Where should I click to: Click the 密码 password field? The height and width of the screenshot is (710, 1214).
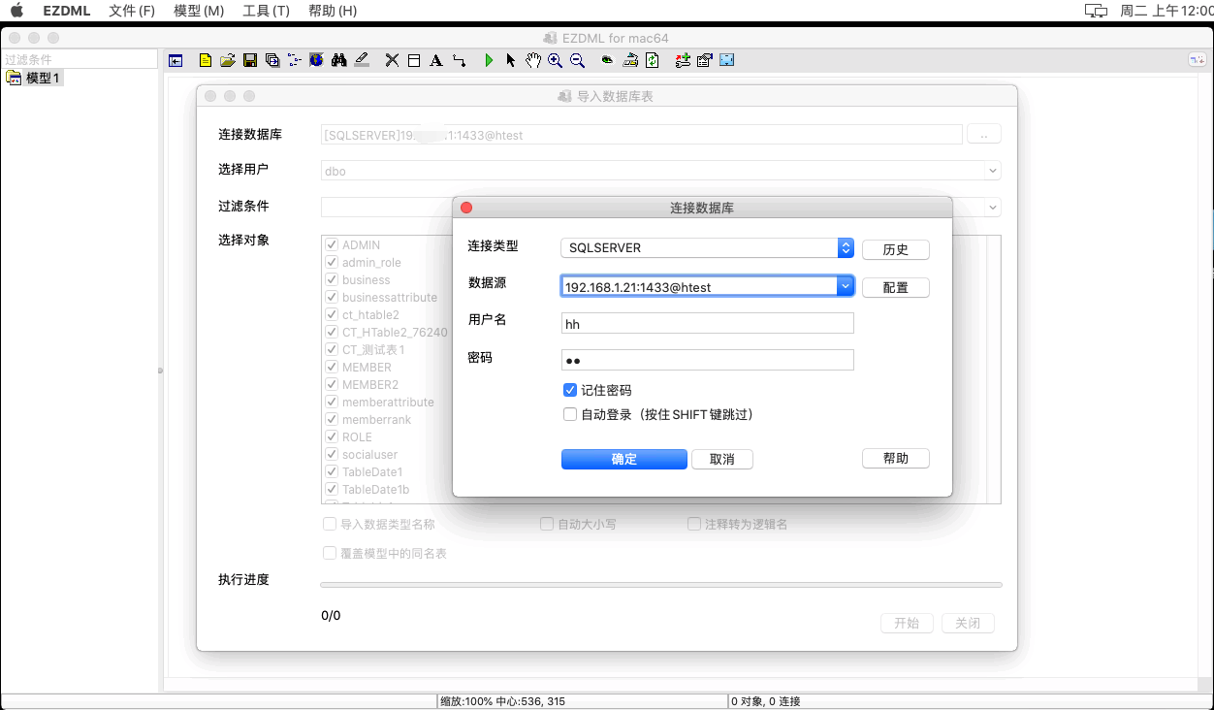[708, 360]
